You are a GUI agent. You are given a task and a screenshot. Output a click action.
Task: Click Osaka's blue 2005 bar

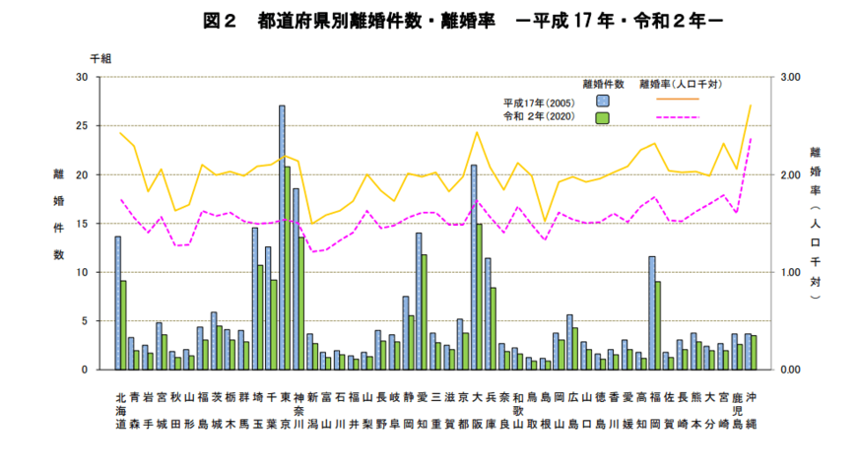coord(474,266)
